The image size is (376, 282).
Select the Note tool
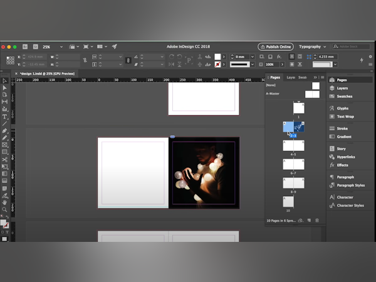[4, 188]
